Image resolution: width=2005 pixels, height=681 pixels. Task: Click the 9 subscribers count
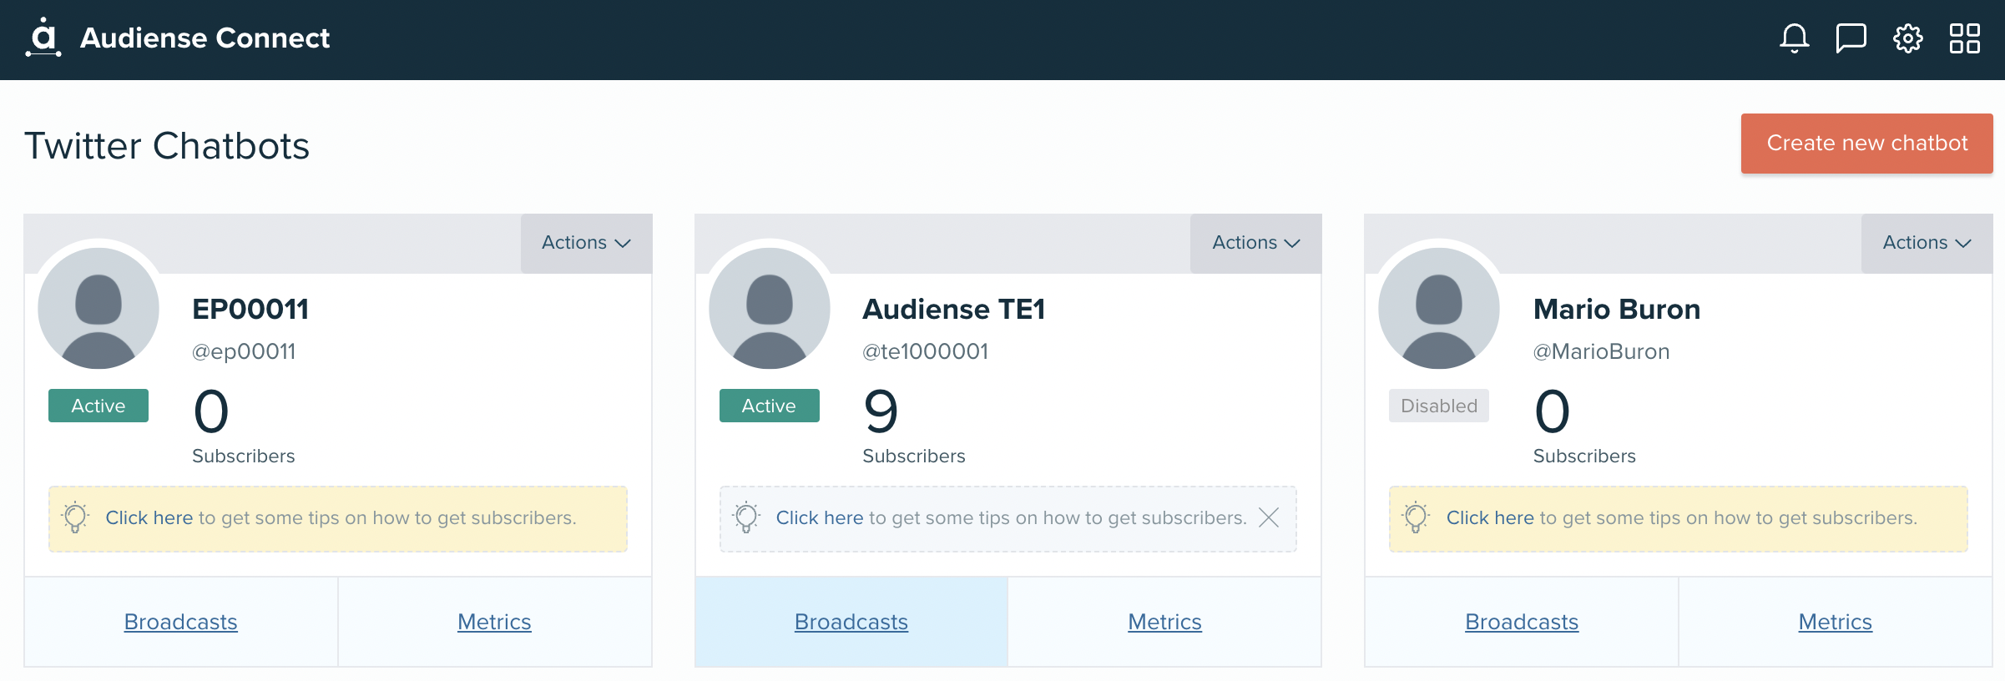tap(881, 411)
